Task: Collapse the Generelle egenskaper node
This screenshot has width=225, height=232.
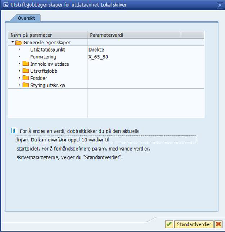Action: tap(13, 42)
